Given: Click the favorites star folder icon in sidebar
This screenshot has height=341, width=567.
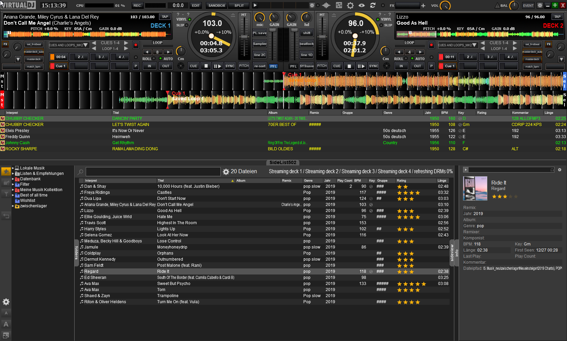Looking at the screenshot, I should (x=6, y=172).
